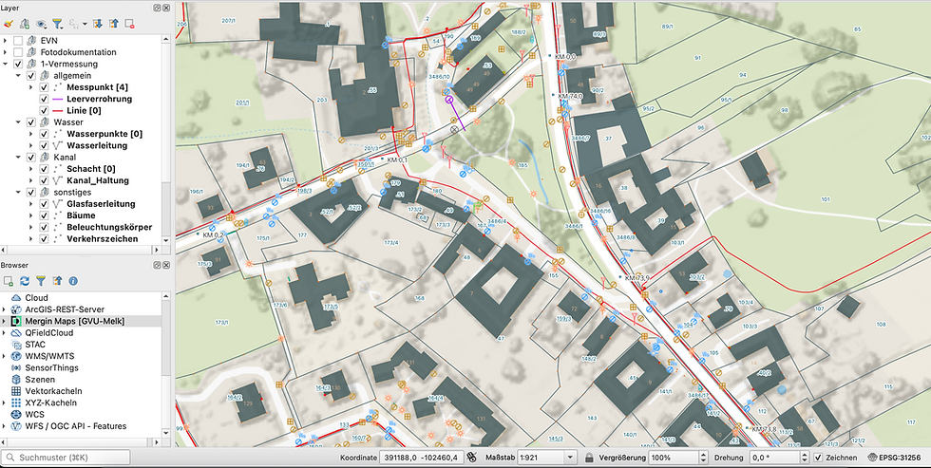Open the manage map themes eye icon
931x468 pixels.
[x=41, y=24]
